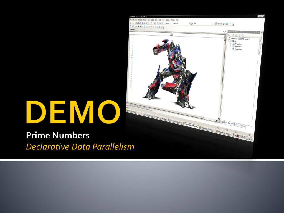Collapse the Tree project node

click(229, 41)
